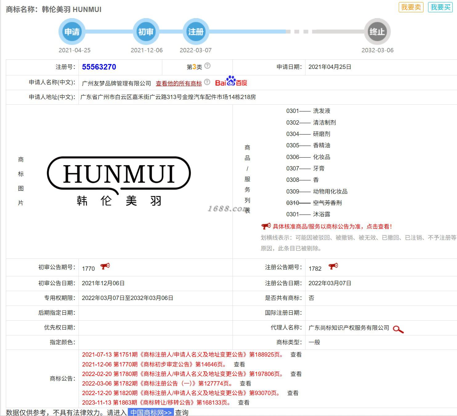The width and height of the screenshot is (457, 416).
Task: Open 2023-11-13 第1863期 商标转让公告 link
Action: [x=157, y=402]
